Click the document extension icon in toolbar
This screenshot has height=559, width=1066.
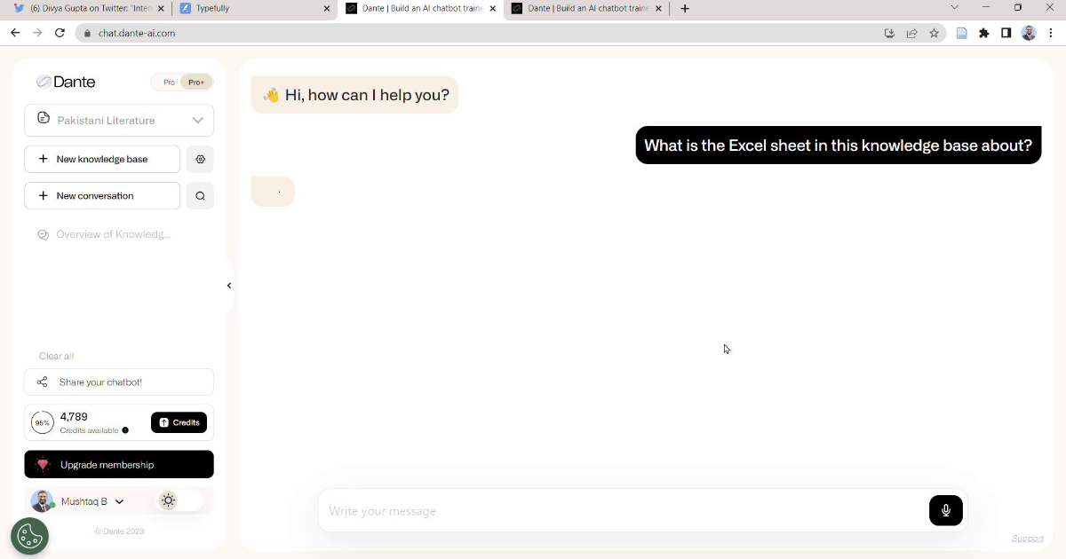point(961,33)
